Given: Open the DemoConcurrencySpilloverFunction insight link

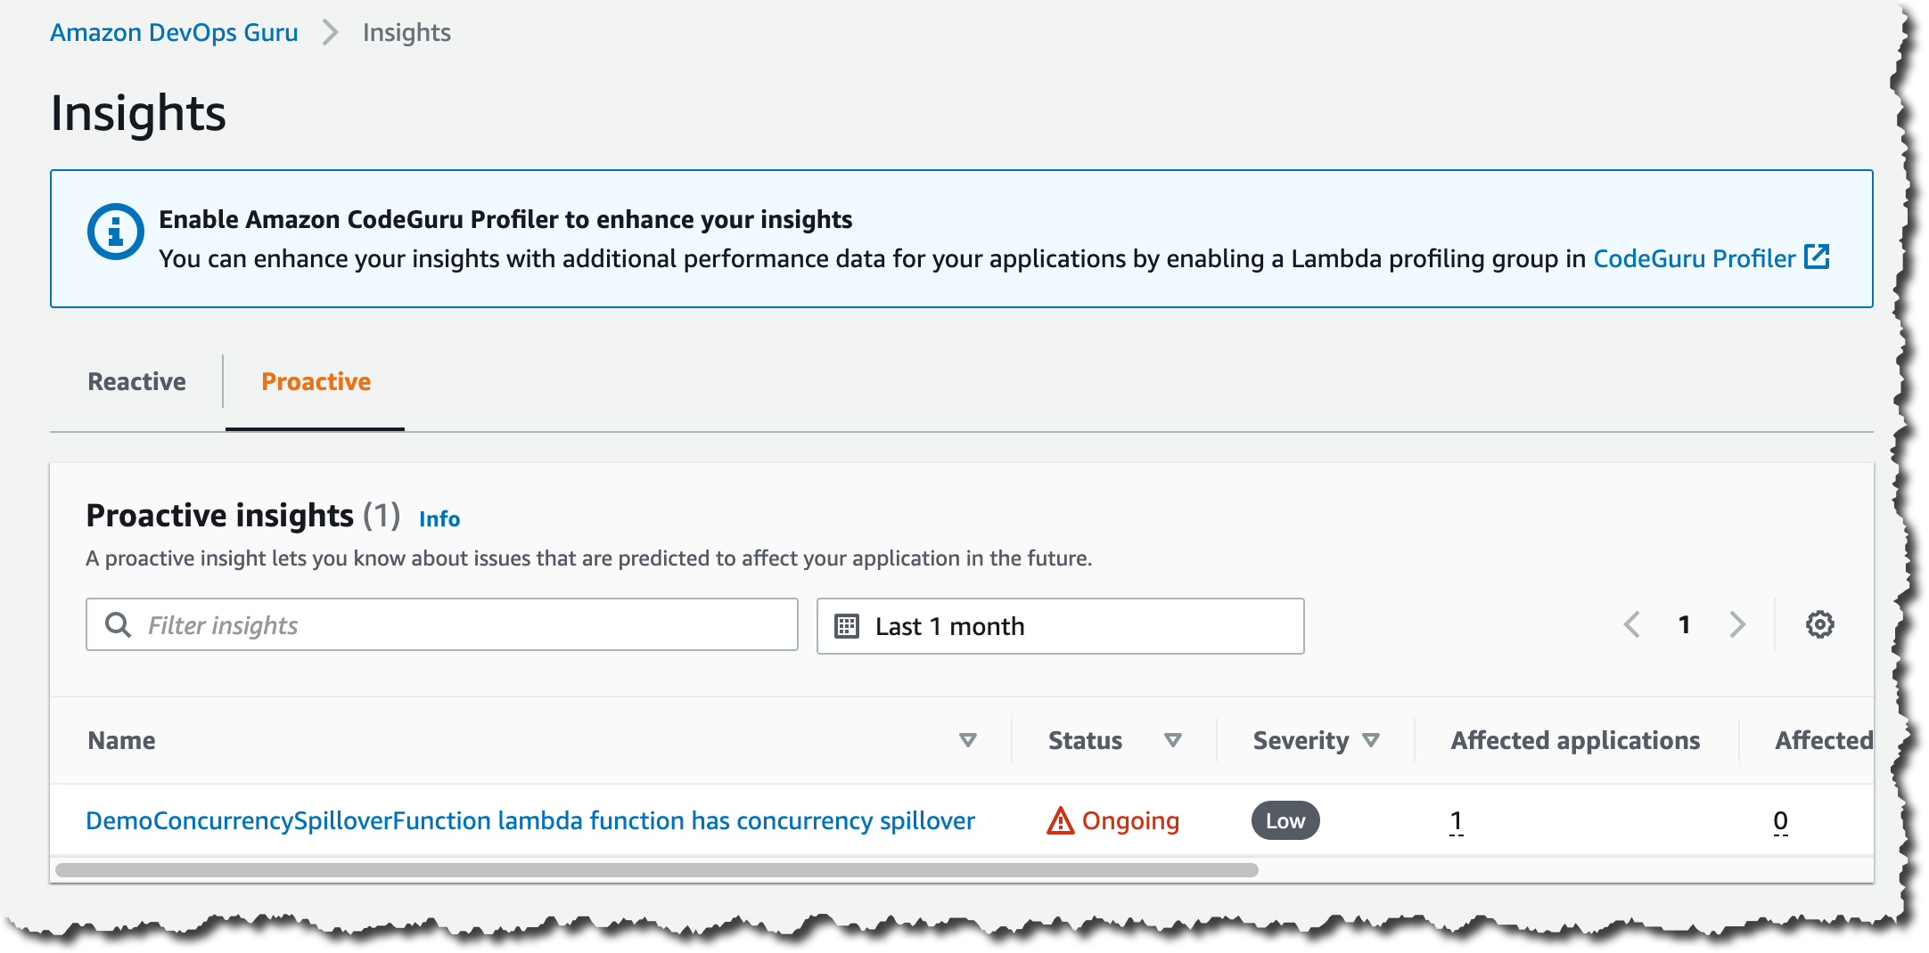Looking at the screenshot, I should [529, 820].
